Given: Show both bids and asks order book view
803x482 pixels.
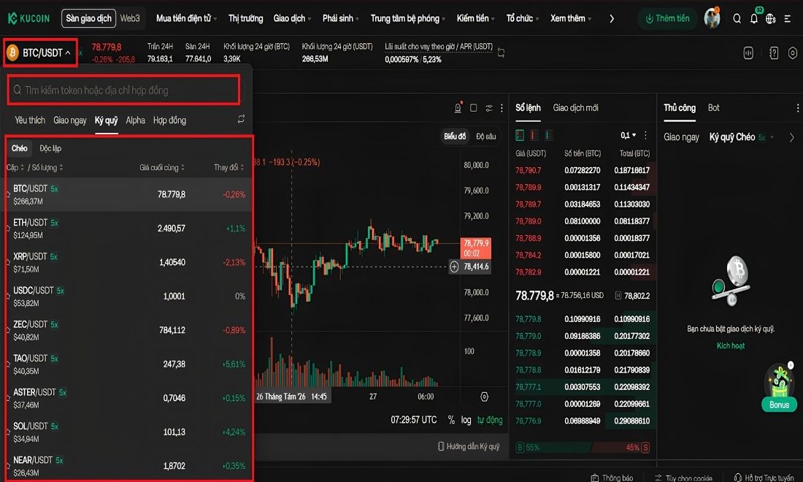Looking at the screenshot, I should tap(520, 135).
